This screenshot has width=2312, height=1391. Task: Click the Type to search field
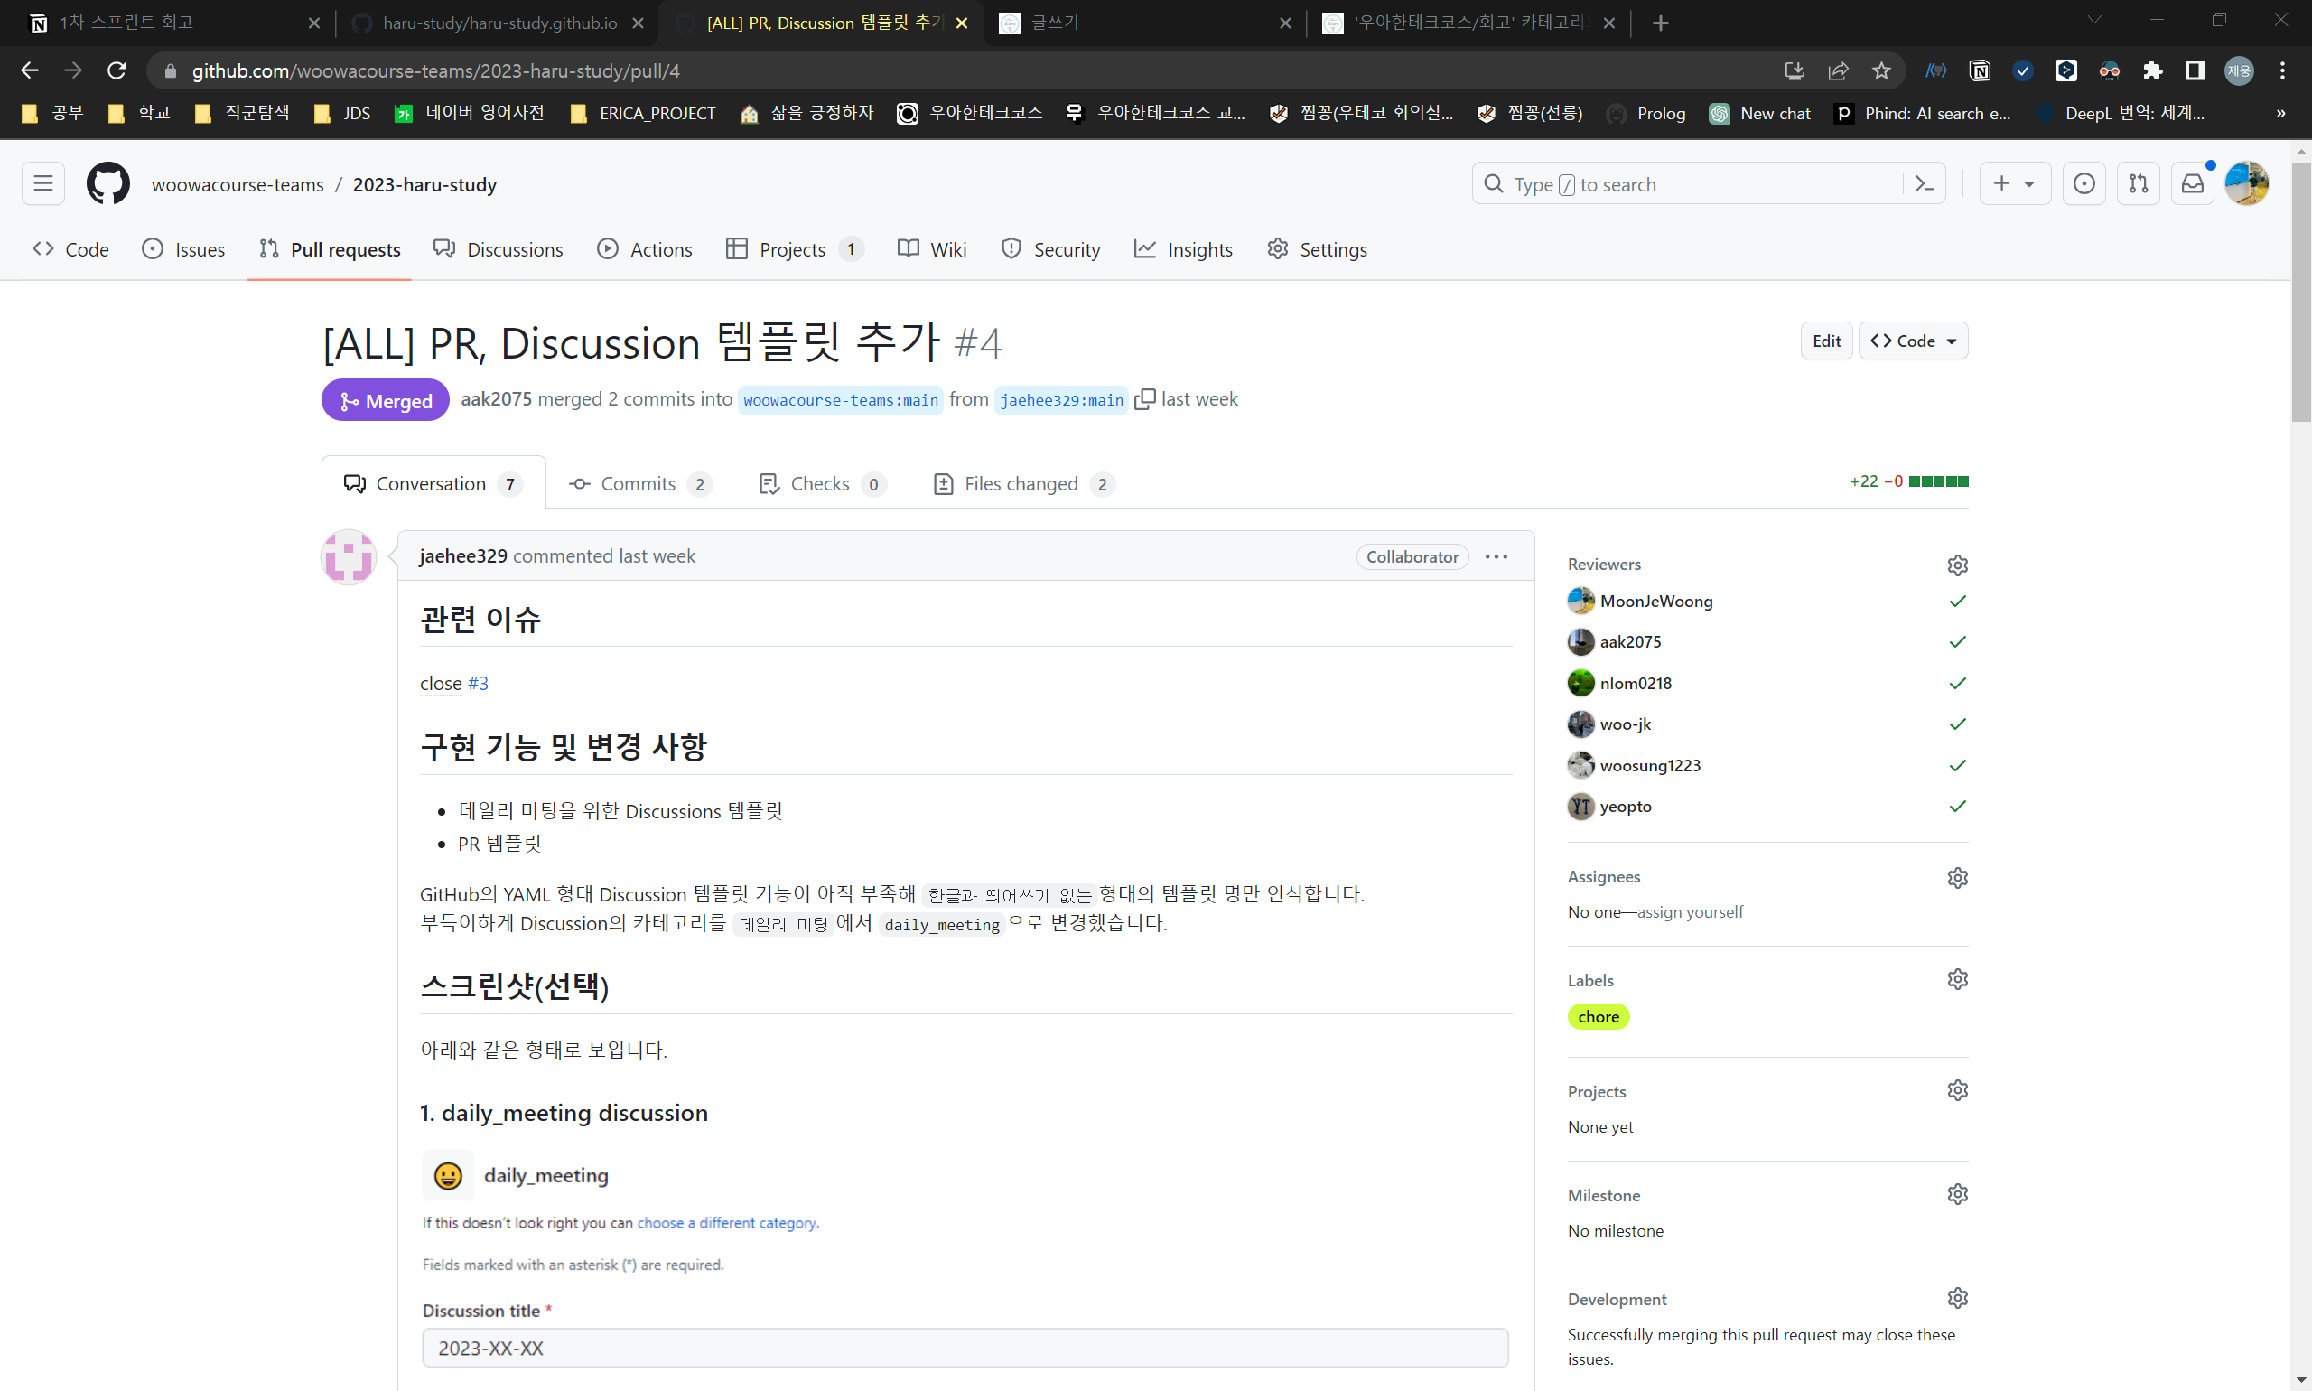click(1687, 183)
